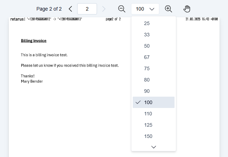The image size is (228, 157).
Task: Activate the hand pan tool
Action: (x=187, y=9)
